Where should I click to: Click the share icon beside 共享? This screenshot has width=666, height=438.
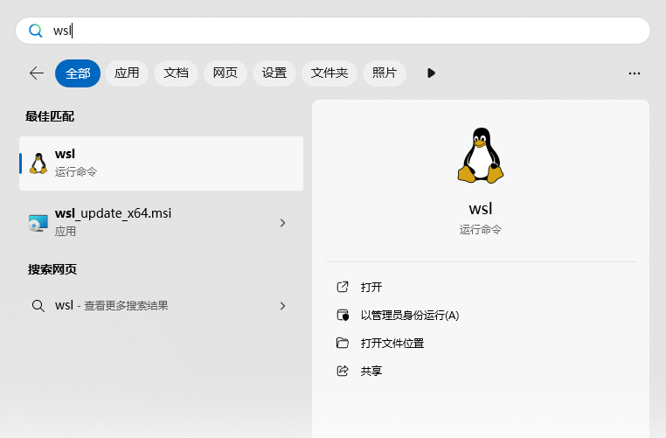[343, 371]
